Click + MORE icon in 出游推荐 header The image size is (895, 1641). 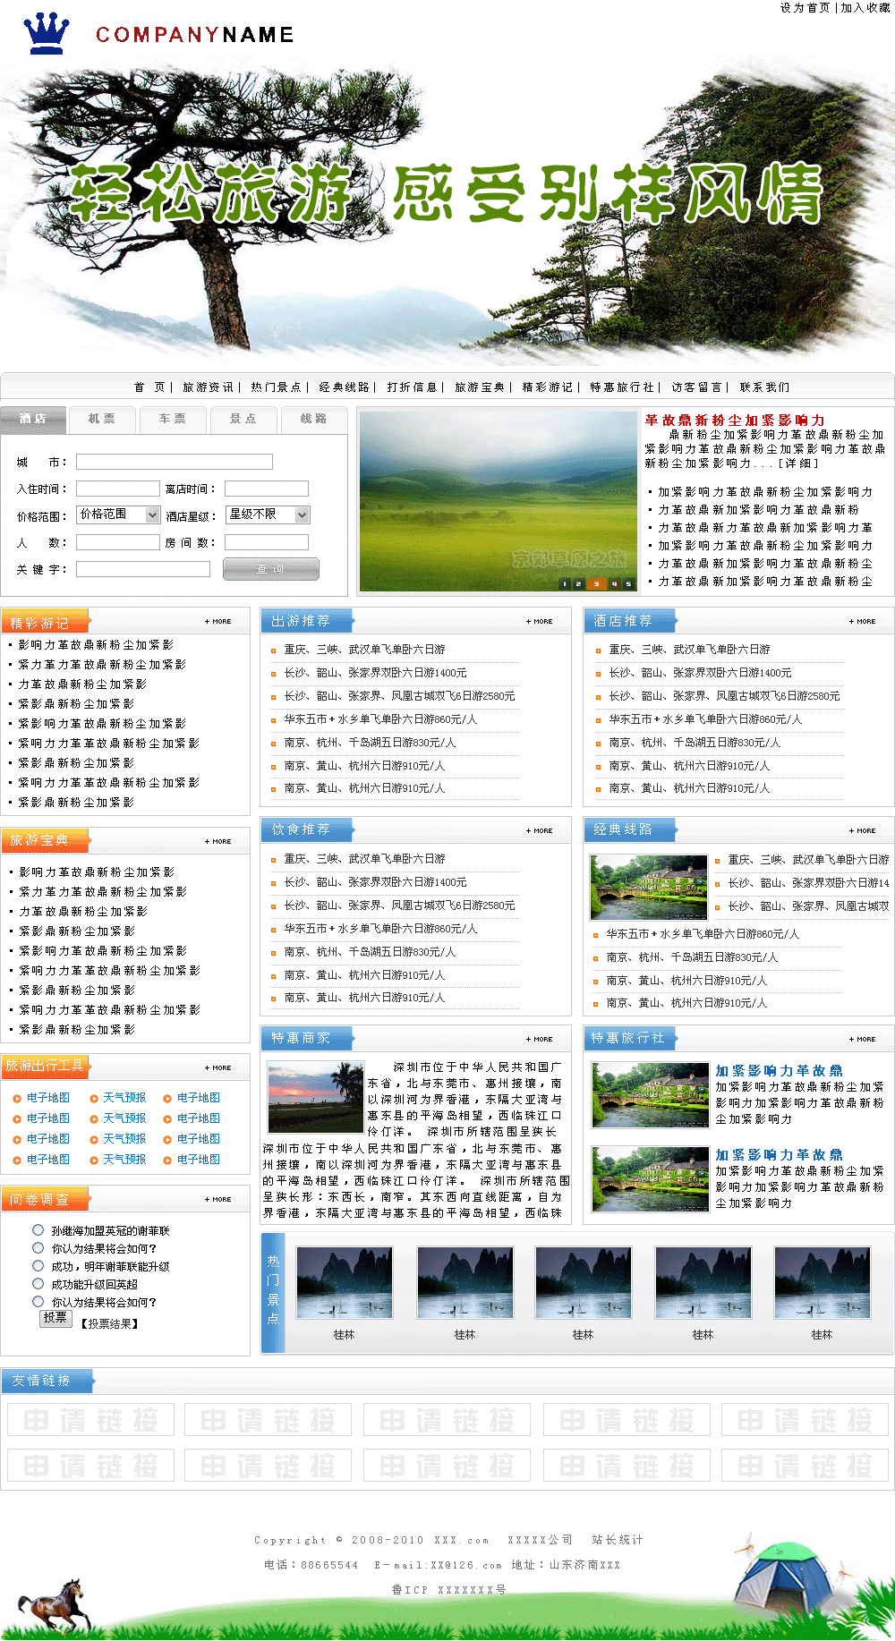[540, 621]
